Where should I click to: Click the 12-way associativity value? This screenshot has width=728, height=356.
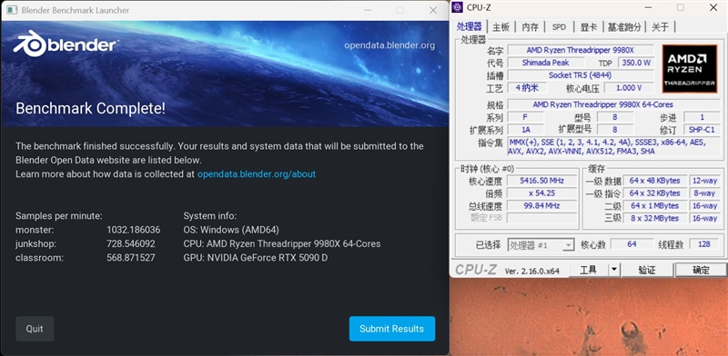tap(704, 181)
